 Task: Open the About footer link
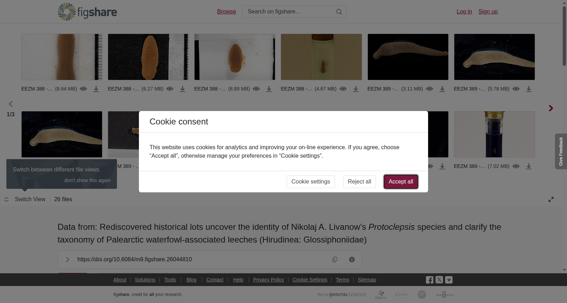120,280
